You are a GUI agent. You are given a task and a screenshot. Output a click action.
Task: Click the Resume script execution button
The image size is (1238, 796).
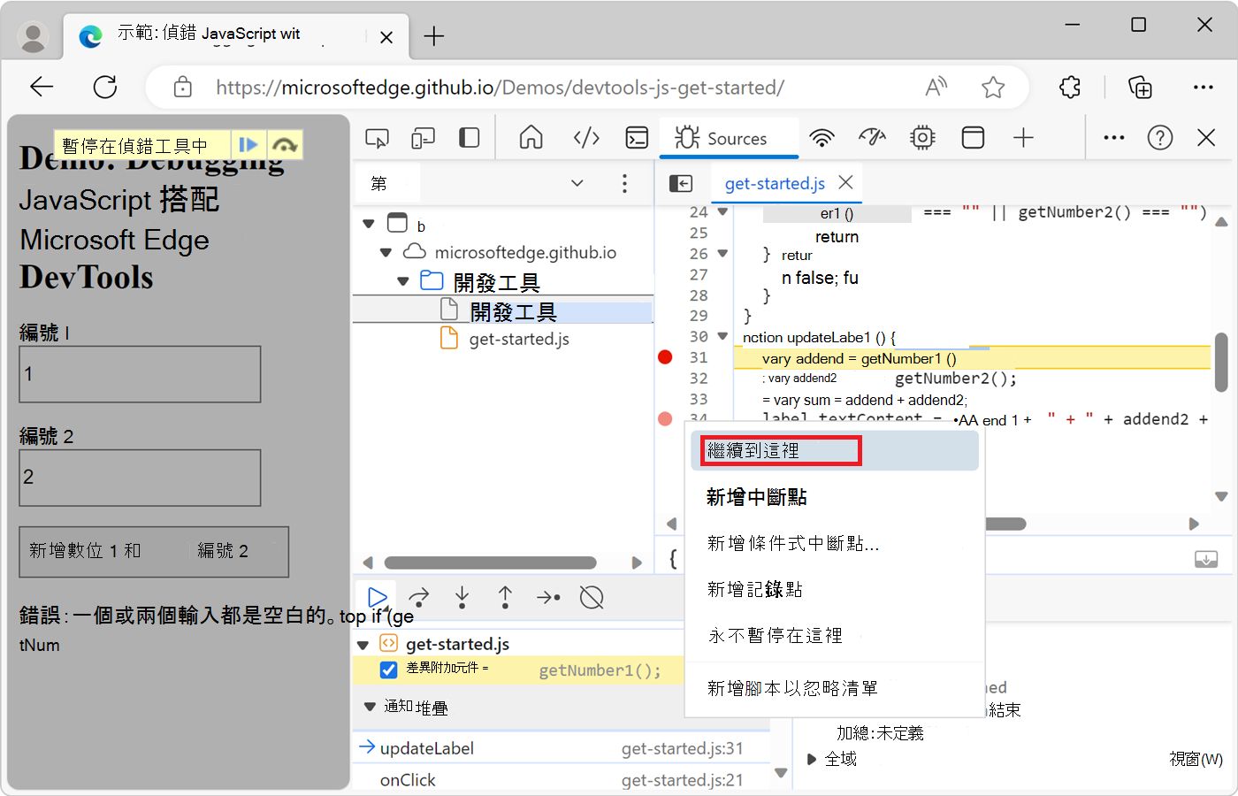378,598
